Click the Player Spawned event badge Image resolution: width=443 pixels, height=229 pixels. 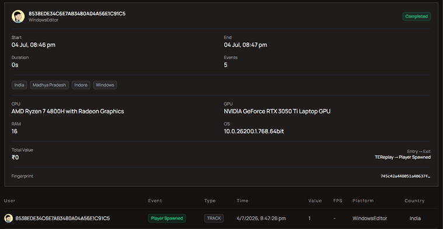167,218
